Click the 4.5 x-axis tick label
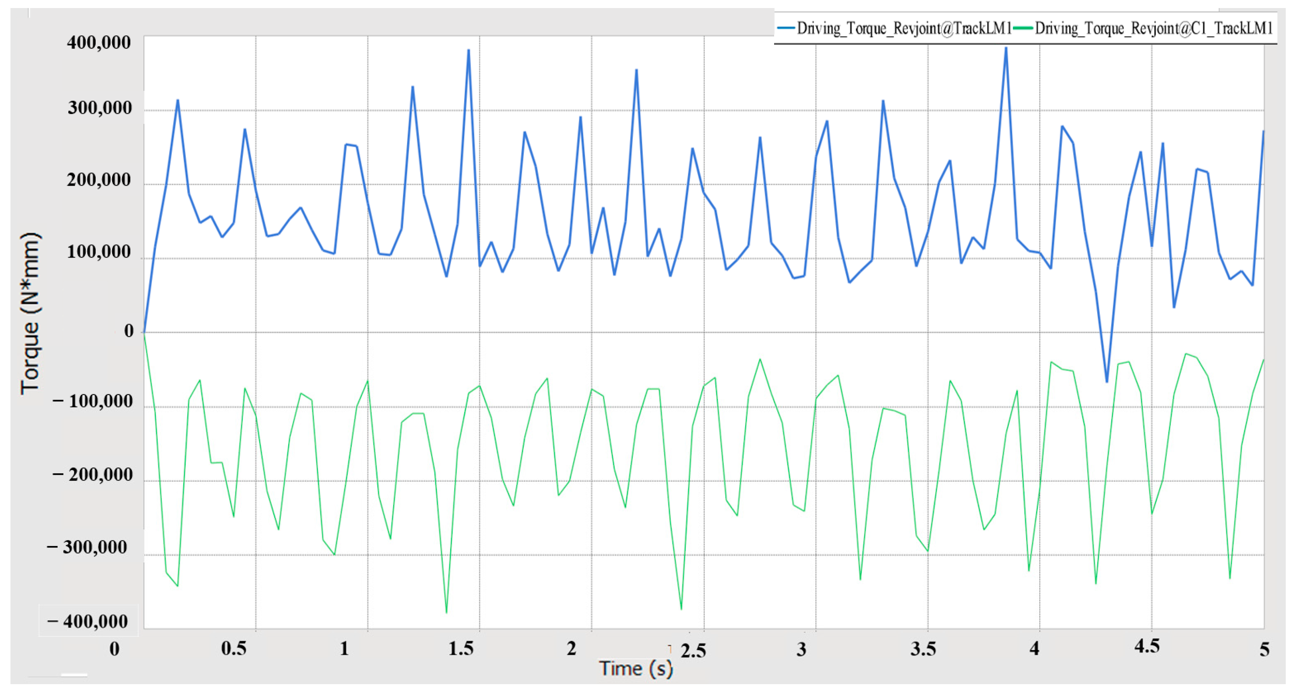 tap(1147, 646)
